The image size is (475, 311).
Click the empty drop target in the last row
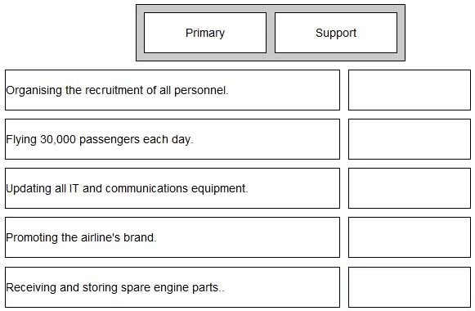(410, 287)
